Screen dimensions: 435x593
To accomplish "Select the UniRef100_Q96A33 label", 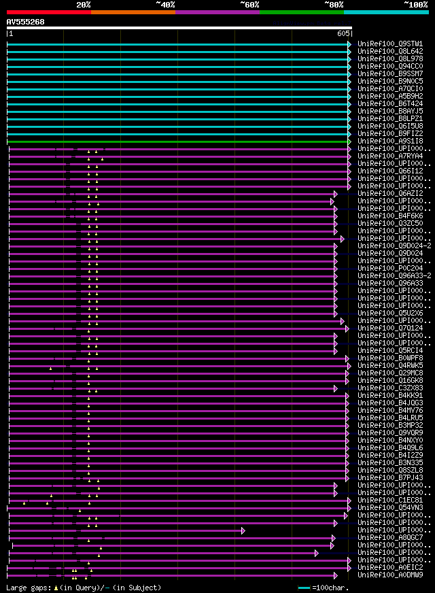I will [390, 284].
